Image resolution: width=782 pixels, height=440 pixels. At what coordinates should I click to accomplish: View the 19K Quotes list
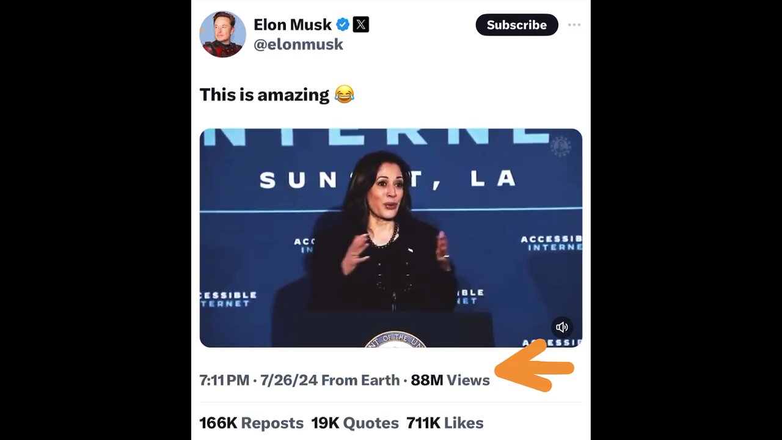tap(355, 423)
